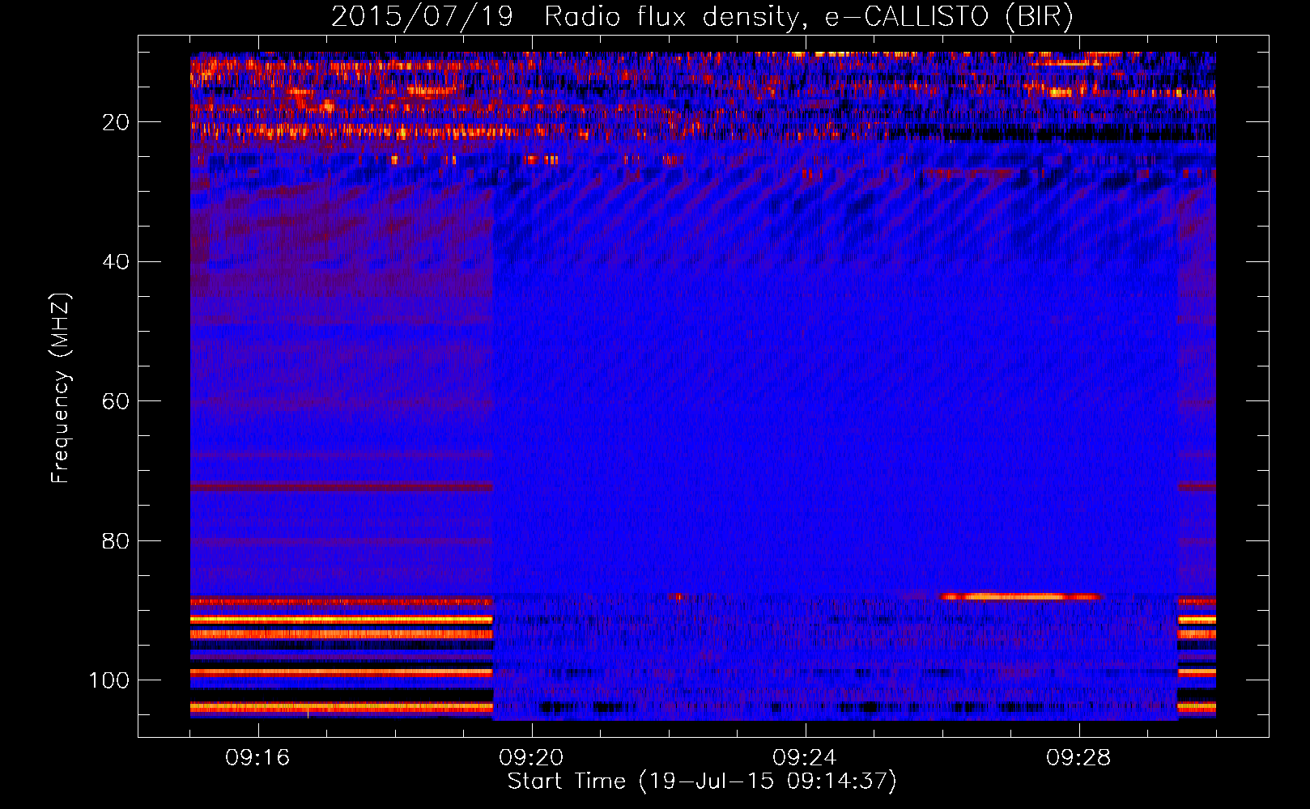Screen dimensions: 1310x809
Task: Click the 'Frequency (MHZ)' y-axis label
Action: (x=61, y=388)
